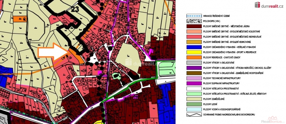Click the small orange plot in the map's top-left
The height and width of the screenshot is (124, 286).
click(x=20, y=19)
